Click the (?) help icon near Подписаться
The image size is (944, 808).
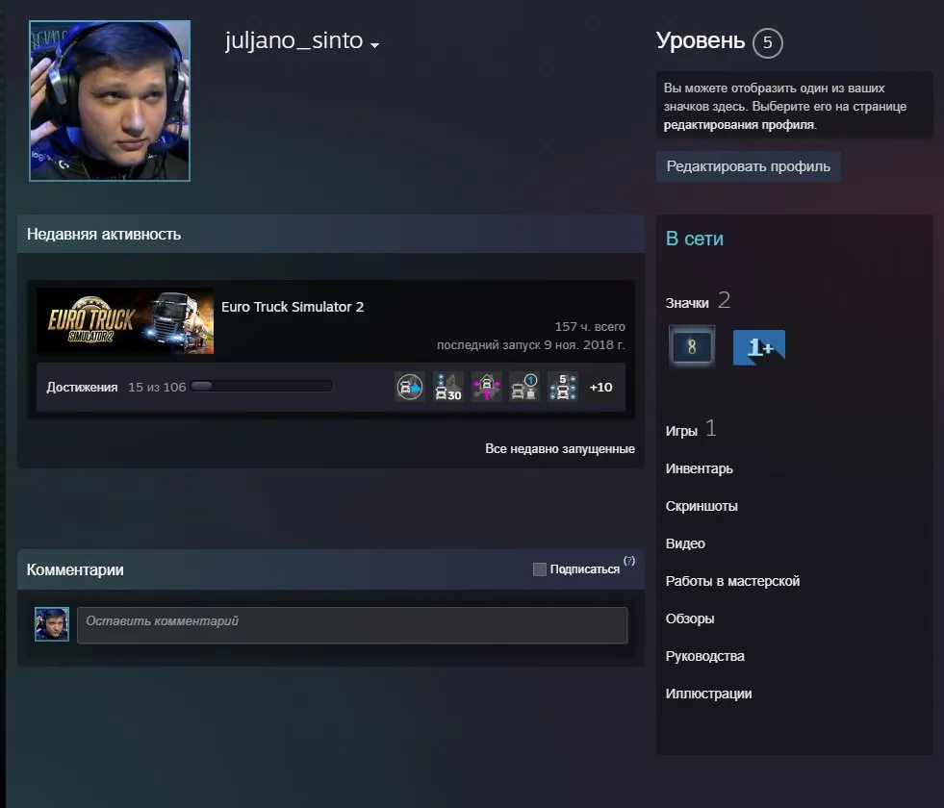pos(629,561)
